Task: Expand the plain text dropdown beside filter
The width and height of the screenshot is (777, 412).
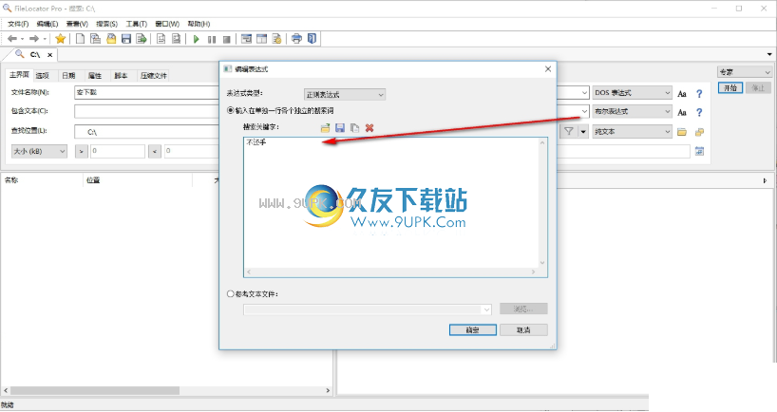Action: [633, 132]
